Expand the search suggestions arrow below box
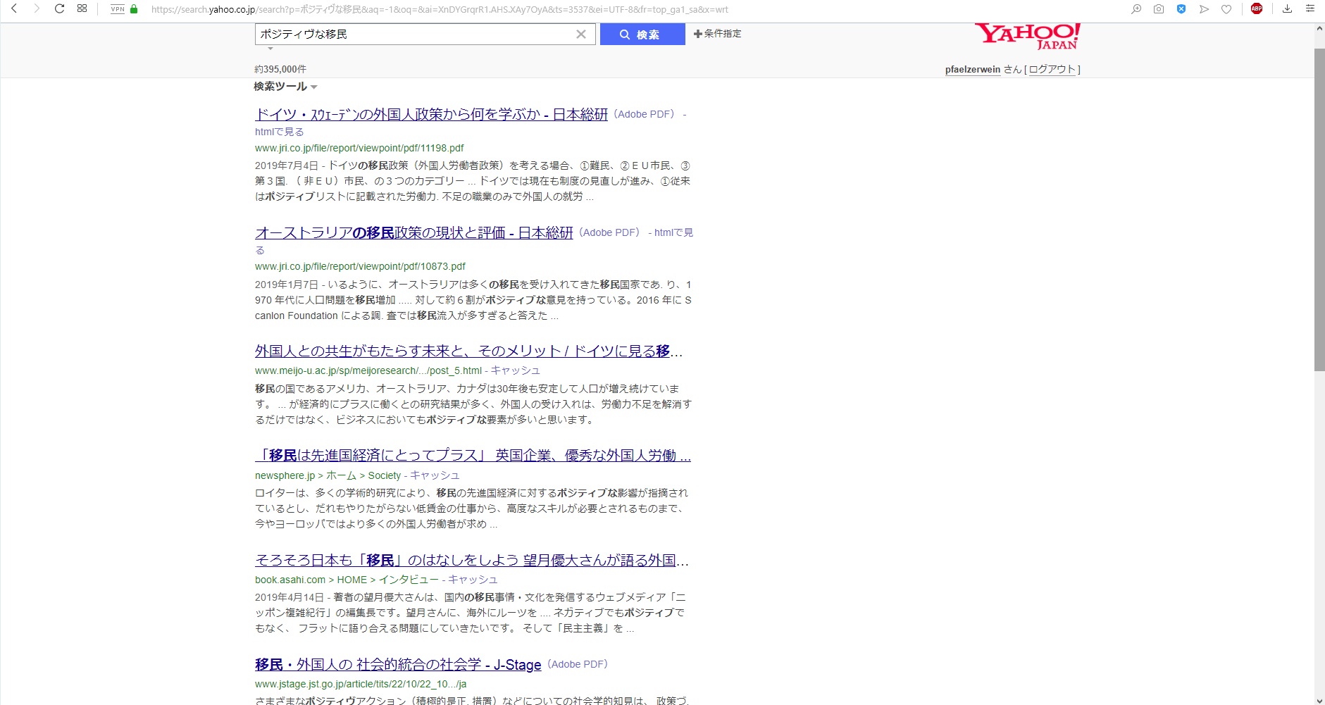Image resolution: width=1325 pixels, height=705 pixels. pyautogui.click(x=270, y=49)
